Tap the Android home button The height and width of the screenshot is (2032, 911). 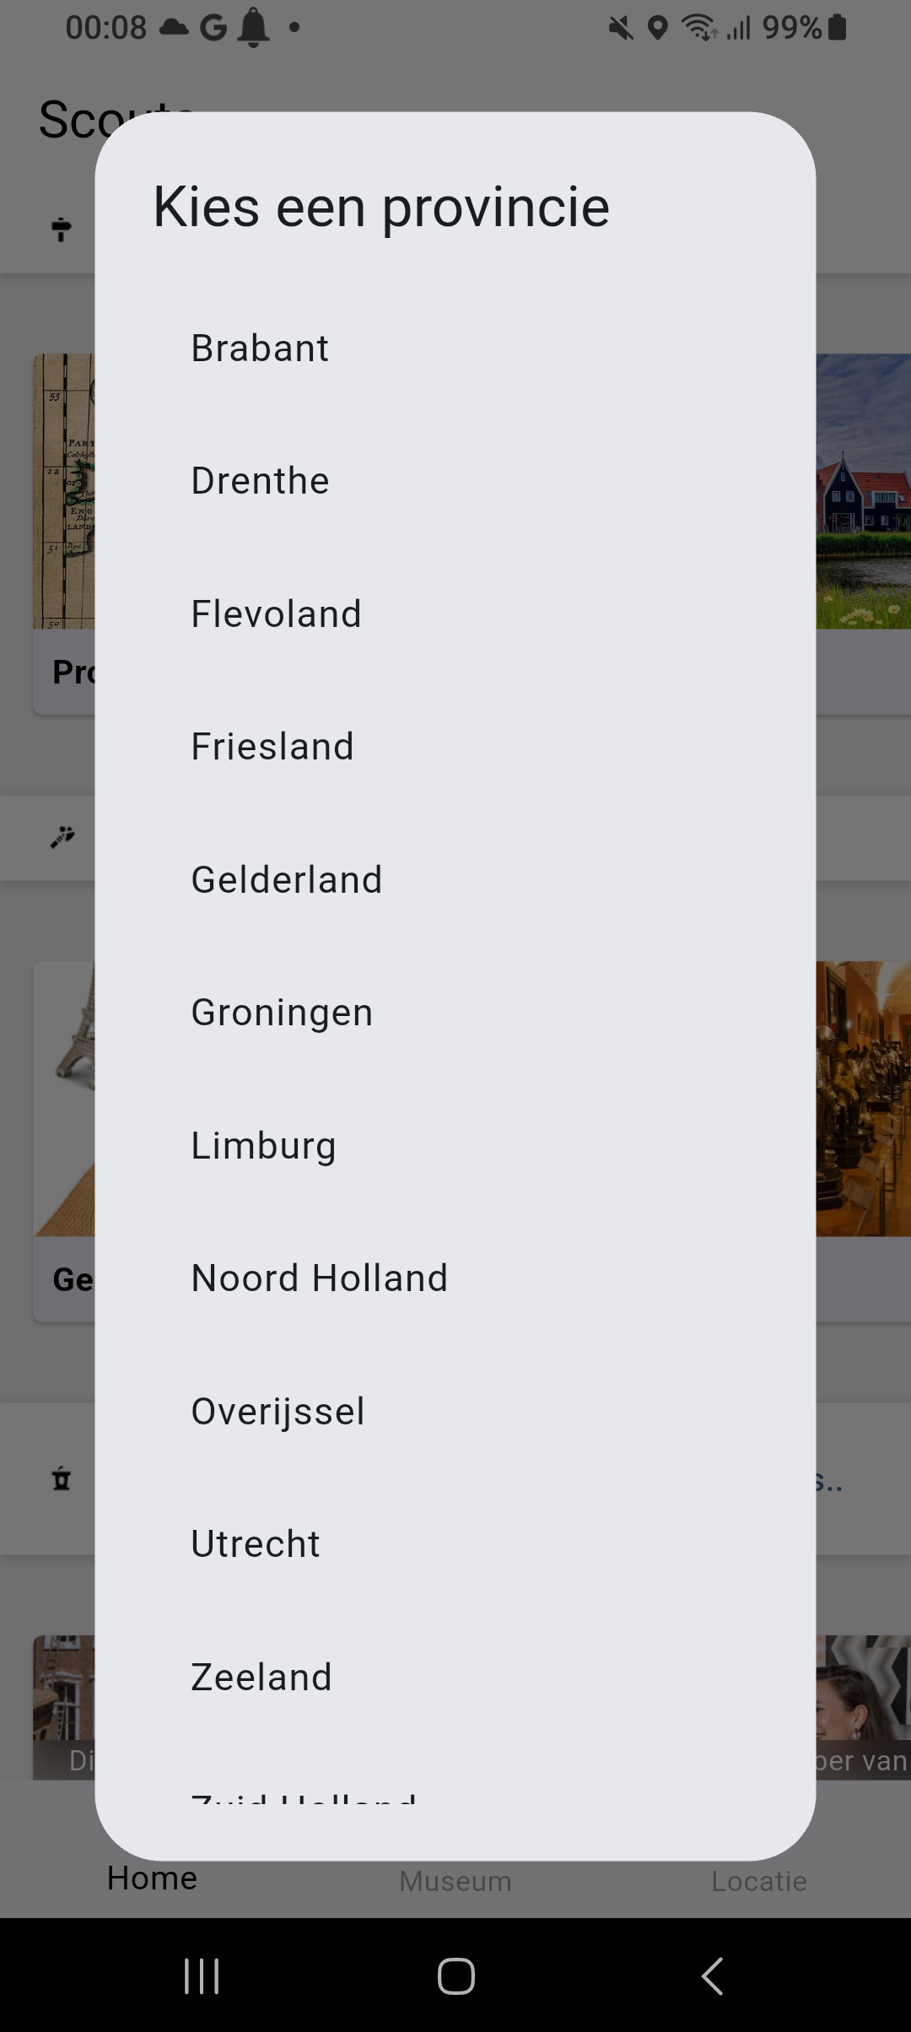pyautogui.click(x=455, y=1976)
